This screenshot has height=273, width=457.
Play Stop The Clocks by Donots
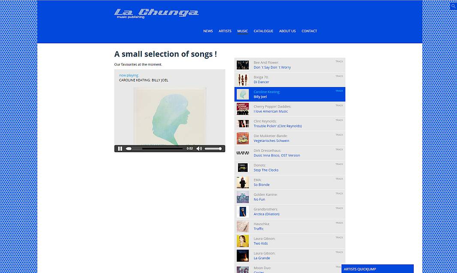[266, 170]
